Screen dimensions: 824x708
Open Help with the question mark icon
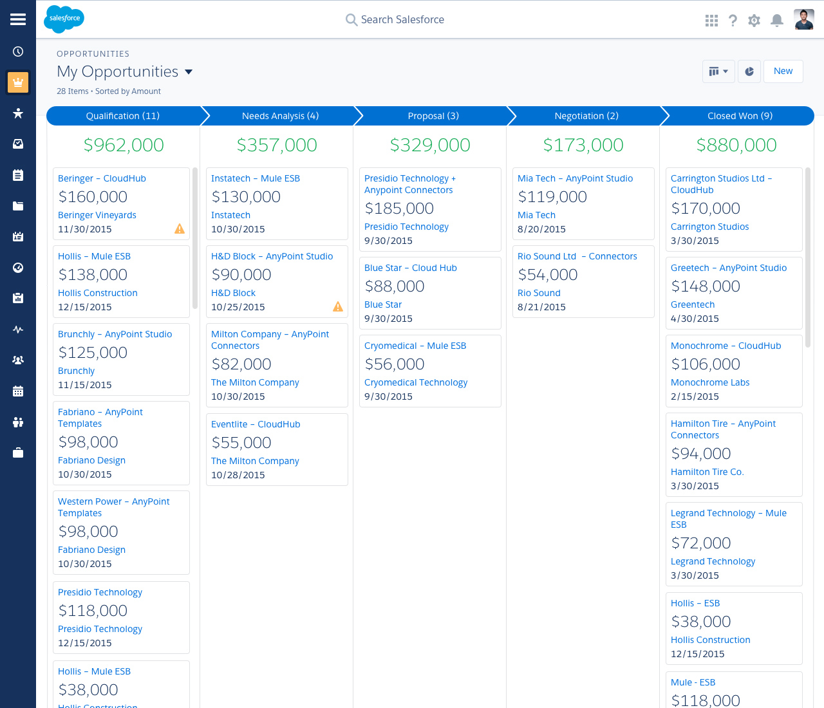coord(733,20)
